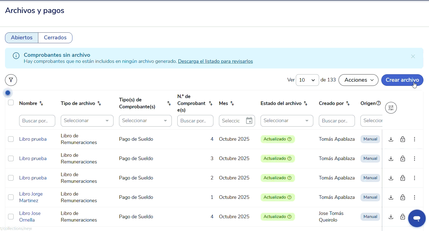
Task: Open the Libro prueba link with 4 comprobantes
Action: (x=33, y=139)
